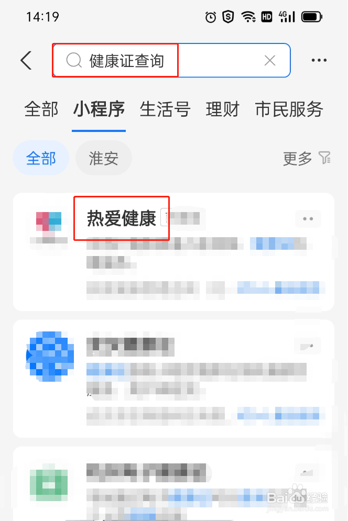Image resolution: width=348 pixels, height=521 pixels.
Task: Click the 健康证查询 search field
Action: (171, 60)
